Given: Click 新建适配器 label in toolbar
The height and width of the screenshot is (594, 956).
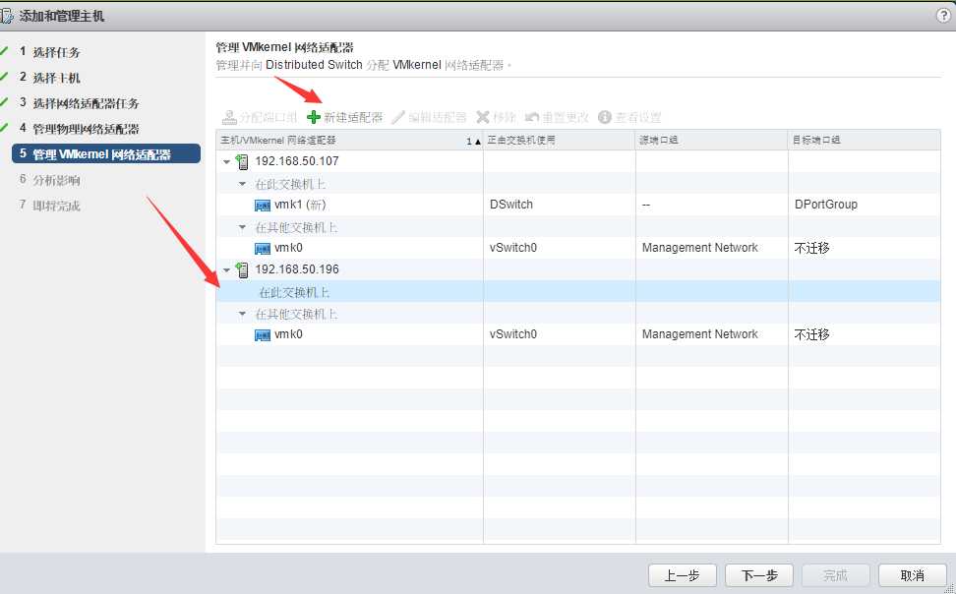Looking at the screenshot, I should tap(353, 117).
